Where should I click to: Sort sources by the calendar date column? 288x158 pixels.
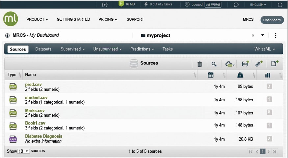click(x=211, y=75)
